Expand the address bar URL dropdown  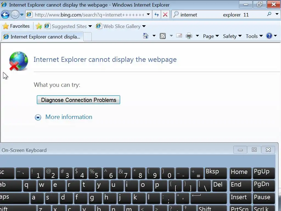click(148, 15)
